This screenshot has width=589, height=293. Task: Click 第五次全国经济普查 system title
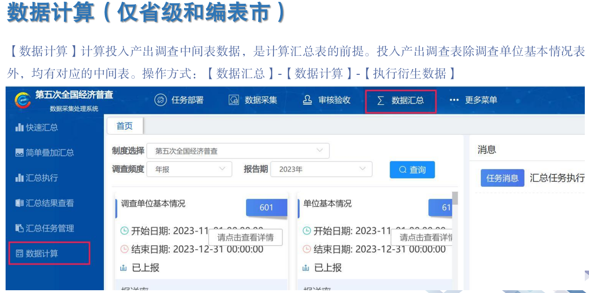point(74,95)
